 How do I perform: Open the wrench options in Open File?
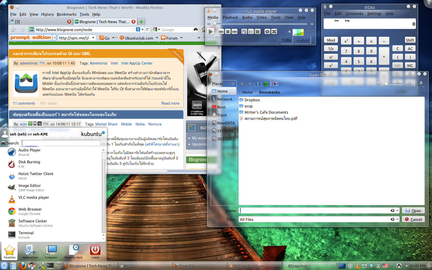[421, 84]
